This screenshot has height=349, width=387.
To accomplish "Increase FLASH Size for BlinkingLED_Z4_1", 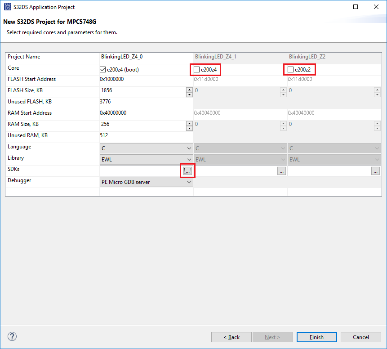I will [283, 90].
